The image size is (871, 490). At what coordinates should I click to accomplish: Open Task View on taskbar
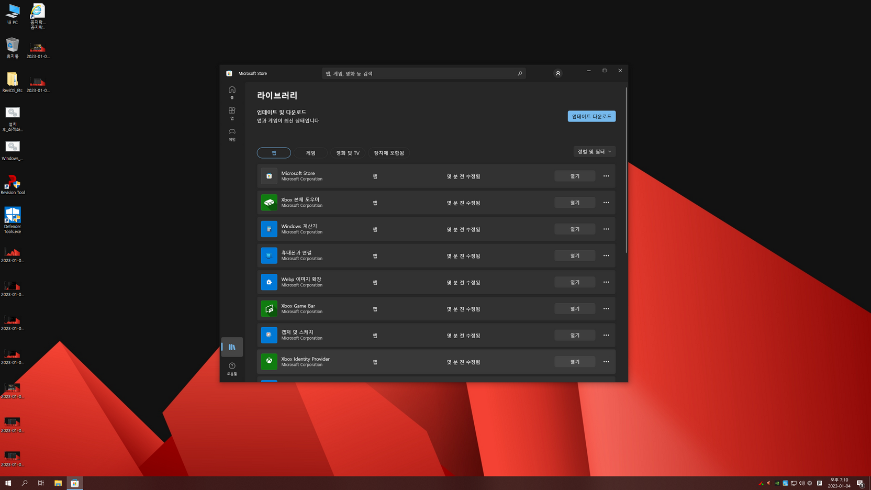[x=41, y=483]
